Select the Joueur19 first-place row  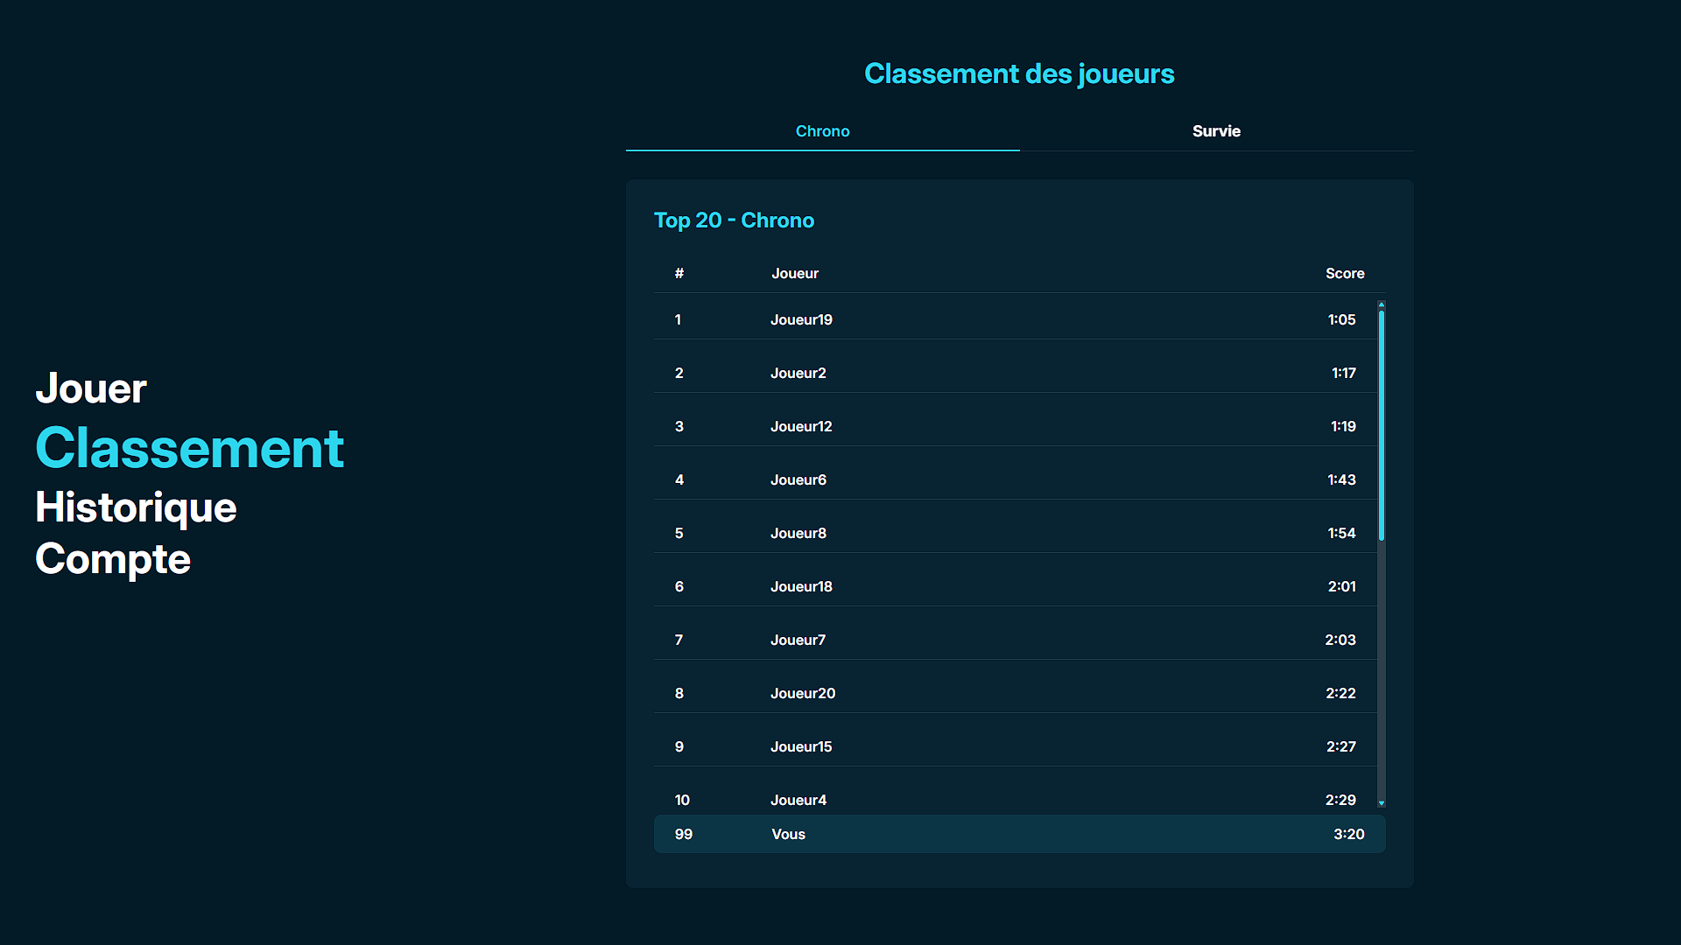(x=1016, y=320)
